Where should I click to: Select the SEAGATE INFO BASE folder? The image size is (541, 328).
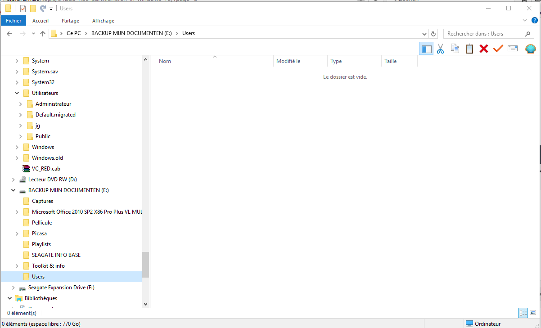tap(56, 255)
